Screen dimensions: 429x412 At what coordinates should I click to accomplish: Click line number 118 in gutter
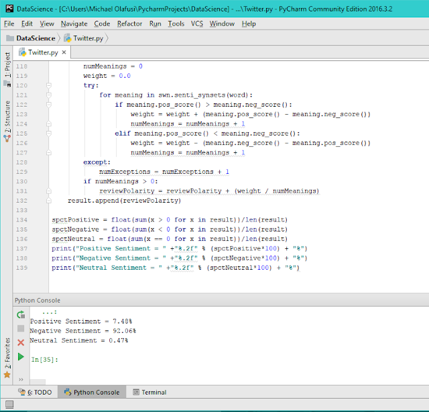point(21,66)
